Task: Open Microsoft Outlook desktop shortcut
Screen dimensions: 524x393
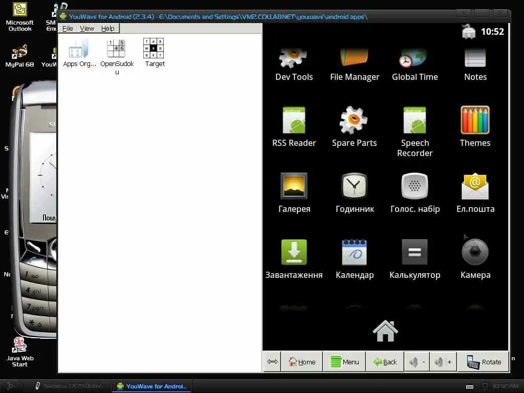Action: pyautogui.click(x=20, y=17)
